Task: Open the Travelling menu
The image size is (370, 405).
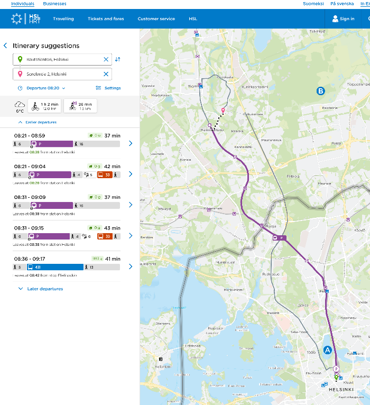Action: click(x=63, y=19)
